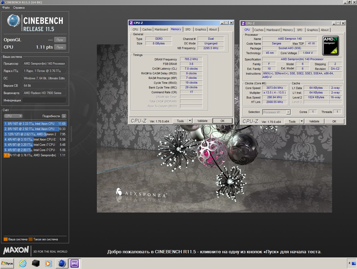Click OK in the Memory window
Viewport: 357px width, 269px height.
(x=222, y=121)
